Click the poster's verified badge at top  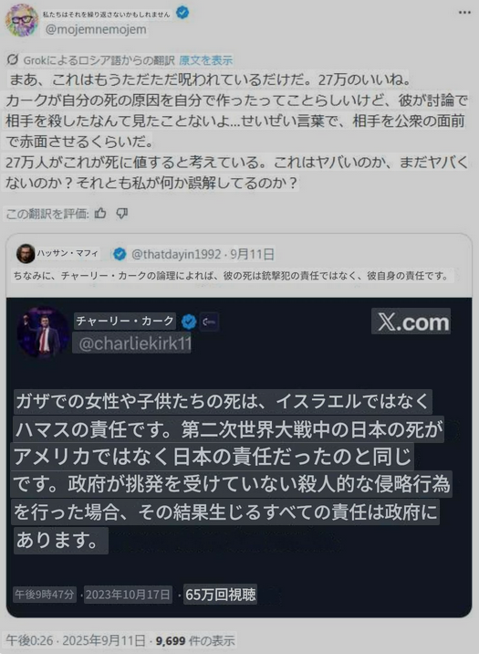tap(182, 13)
